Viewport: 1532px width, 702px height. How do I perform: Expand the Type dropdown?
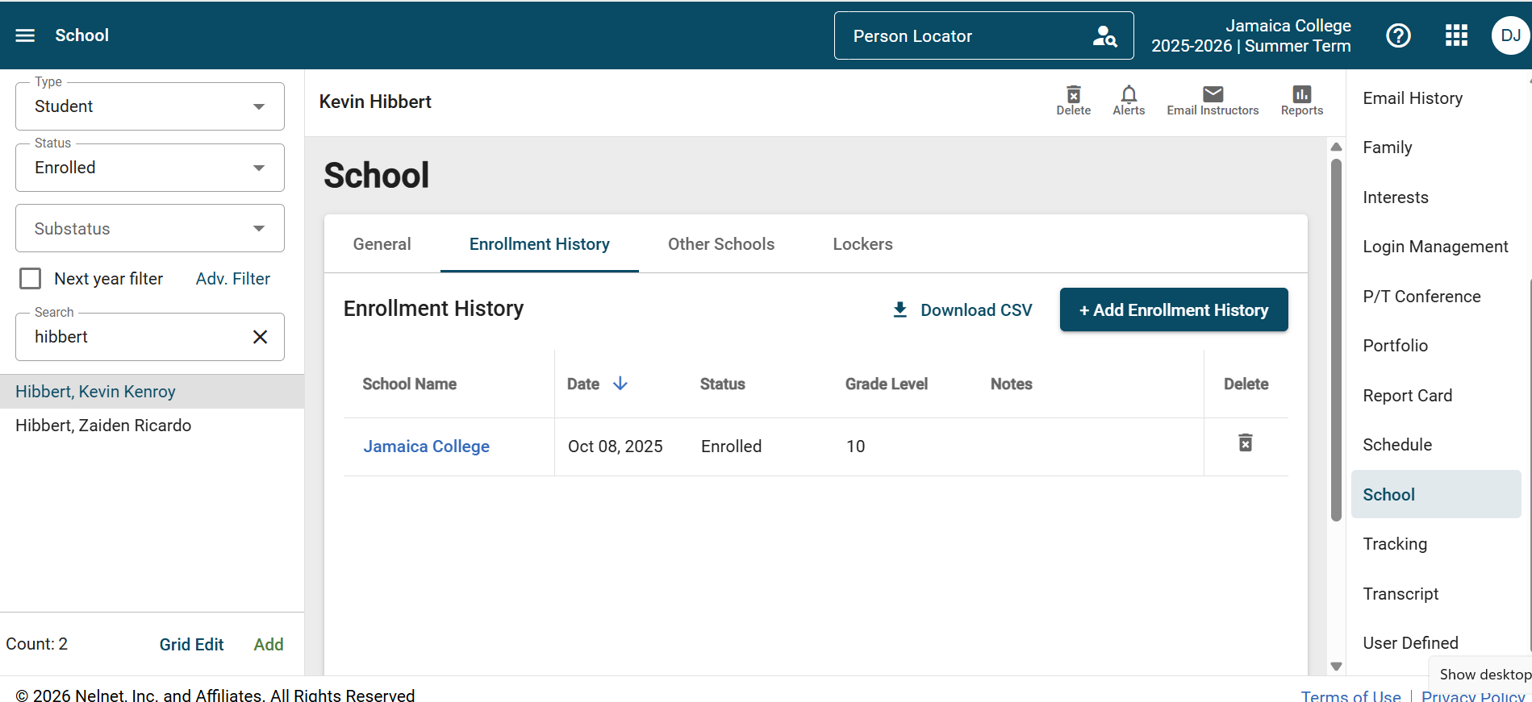(x=150, y=106)
